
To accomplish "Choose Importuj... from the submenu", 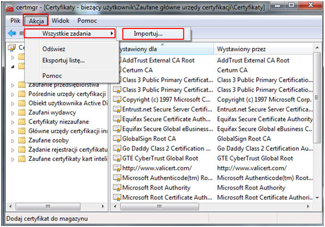I will [x=153, y=34].
